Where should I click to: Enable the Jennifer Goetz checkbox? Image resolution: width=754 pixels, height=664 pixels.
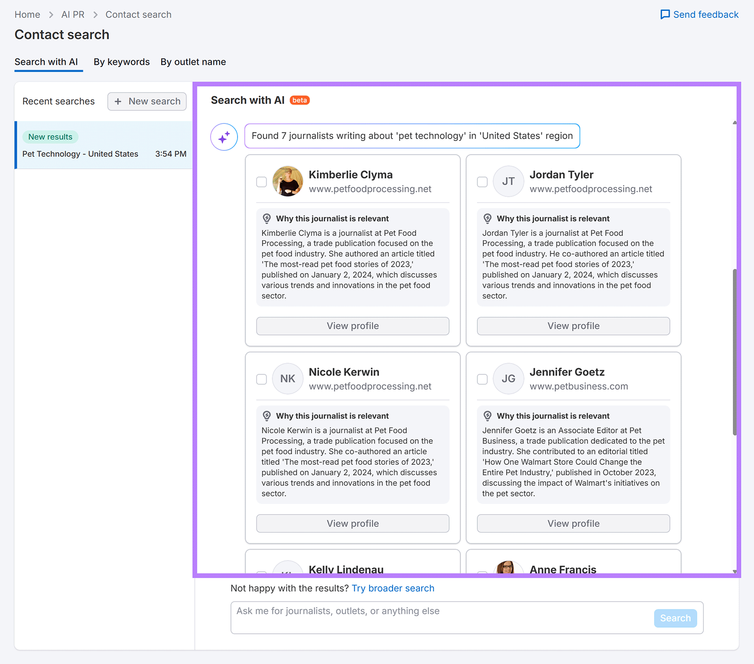coord(482,379)
